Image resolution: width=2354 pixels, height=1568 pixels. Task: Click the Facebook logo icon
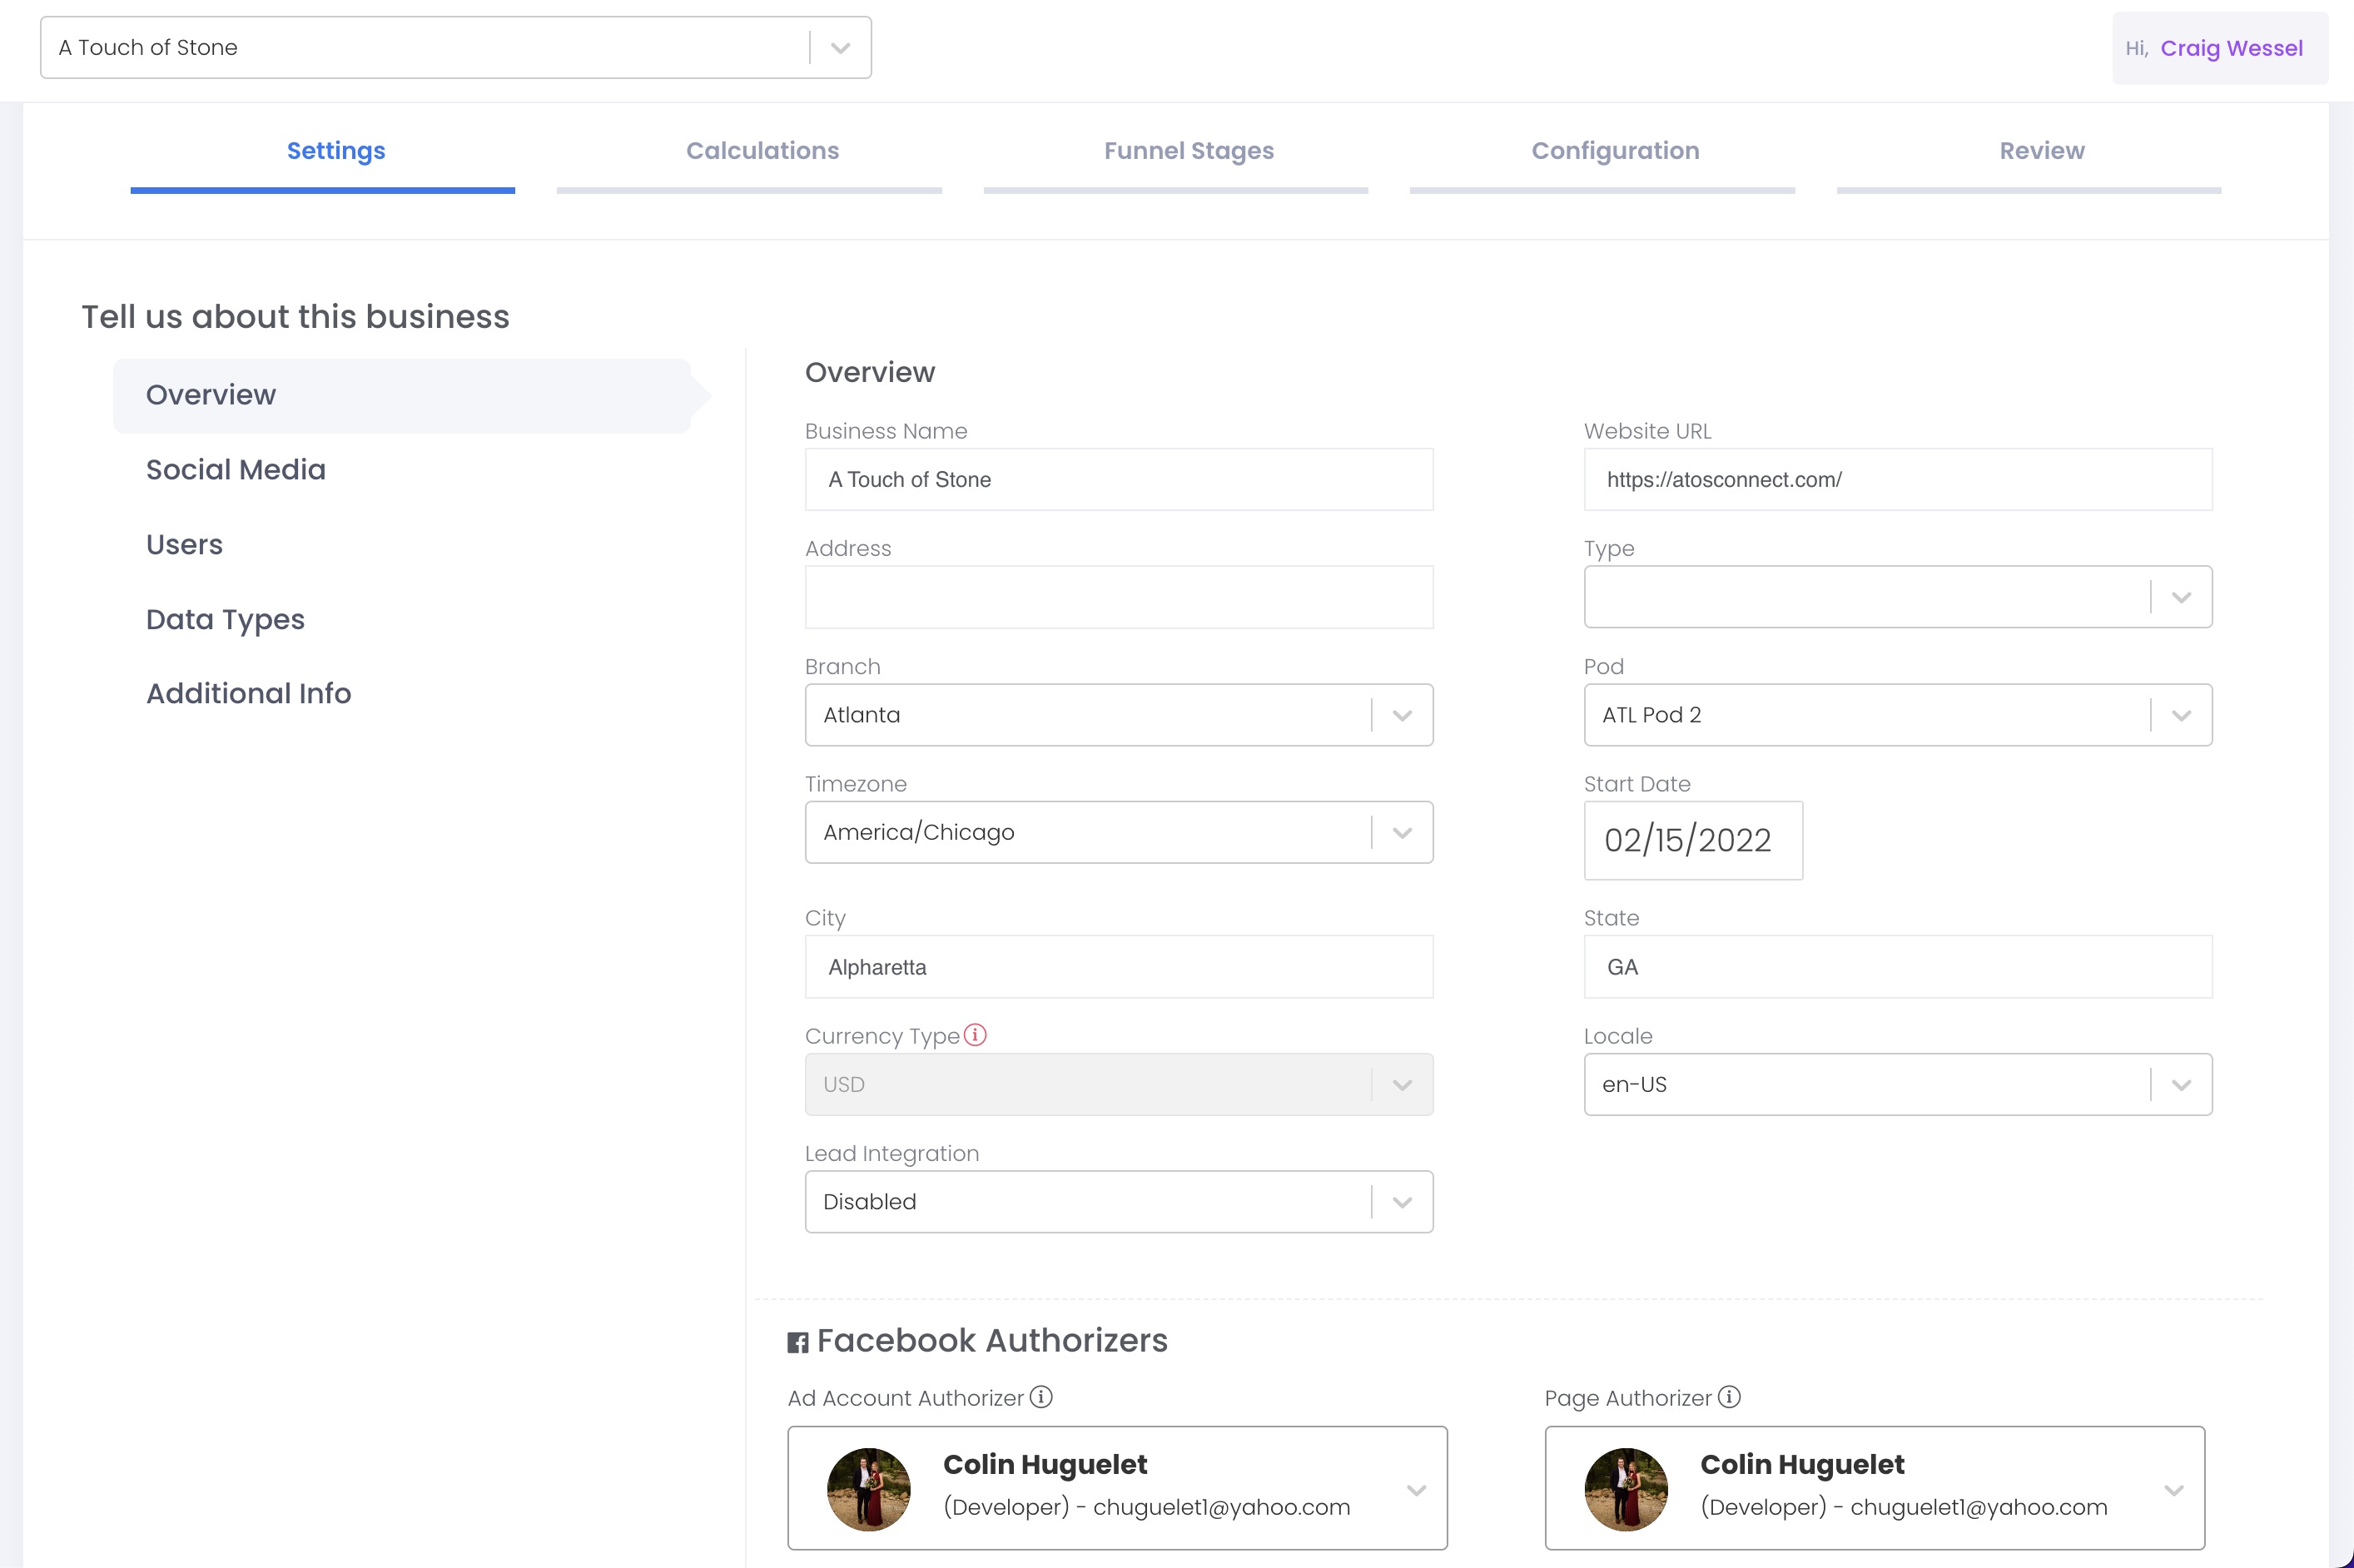pyautogui.click(x=797, y=1342)
